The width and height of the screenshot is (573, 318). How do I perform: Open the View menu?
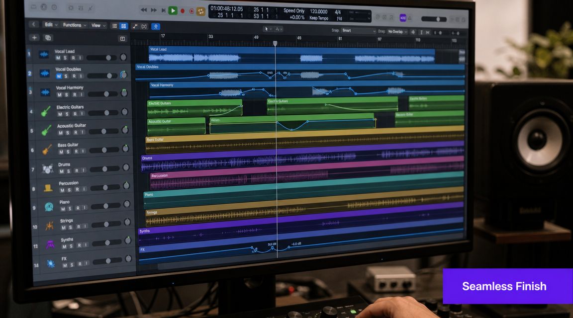click(x=98, y=25)
